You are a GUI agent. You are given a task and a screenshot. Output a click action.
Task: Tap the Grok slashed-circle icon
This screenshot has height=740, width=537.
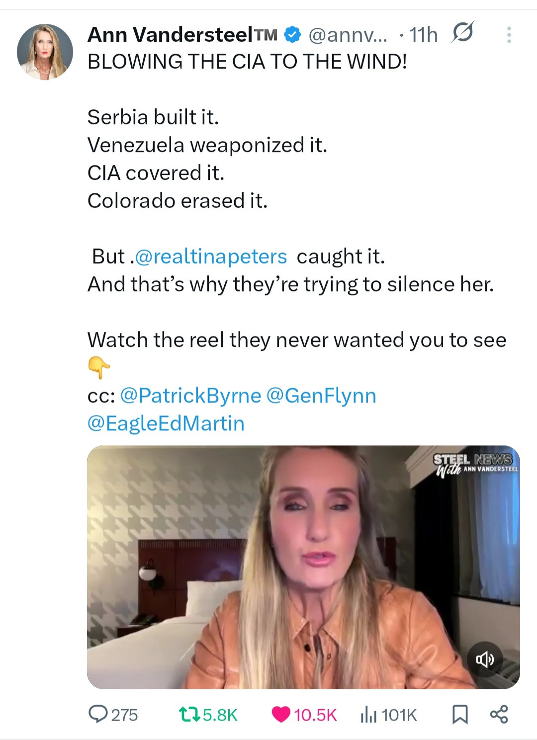coord(462,33)
